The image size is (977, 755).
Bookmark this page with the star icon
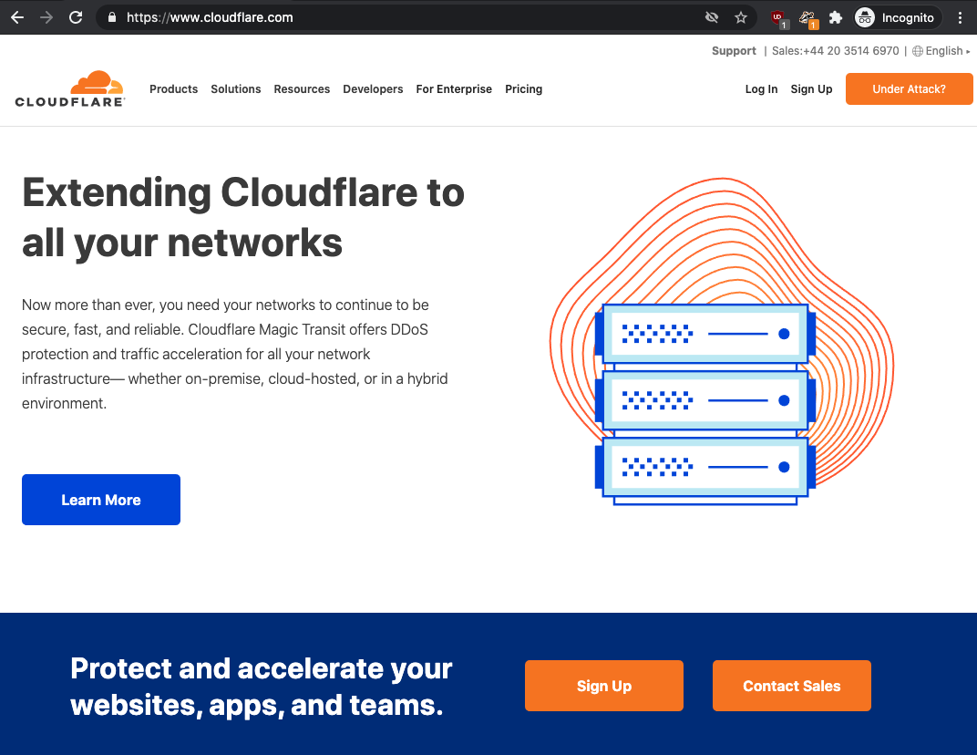click(x=741, y=17)
